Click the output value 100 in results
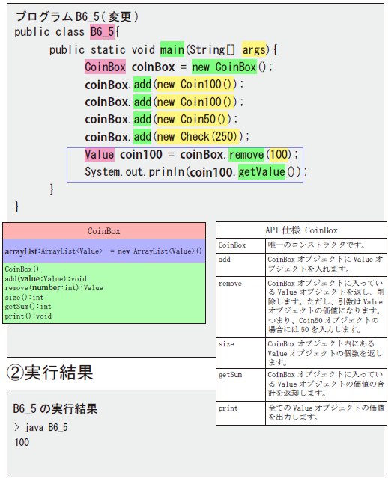 coord(22,442)
